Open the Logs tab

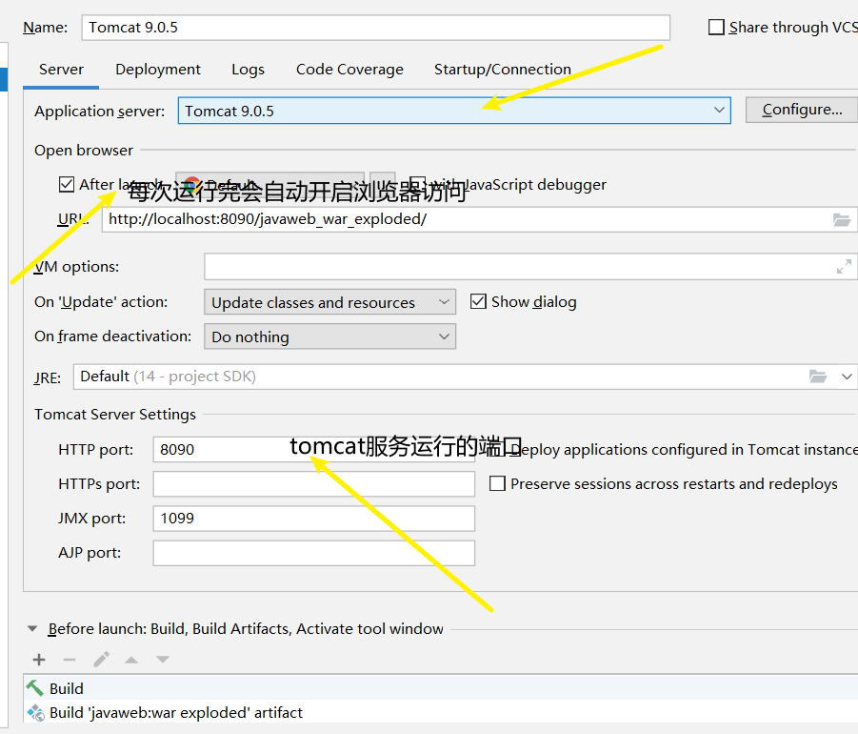[x=248, y=69]
